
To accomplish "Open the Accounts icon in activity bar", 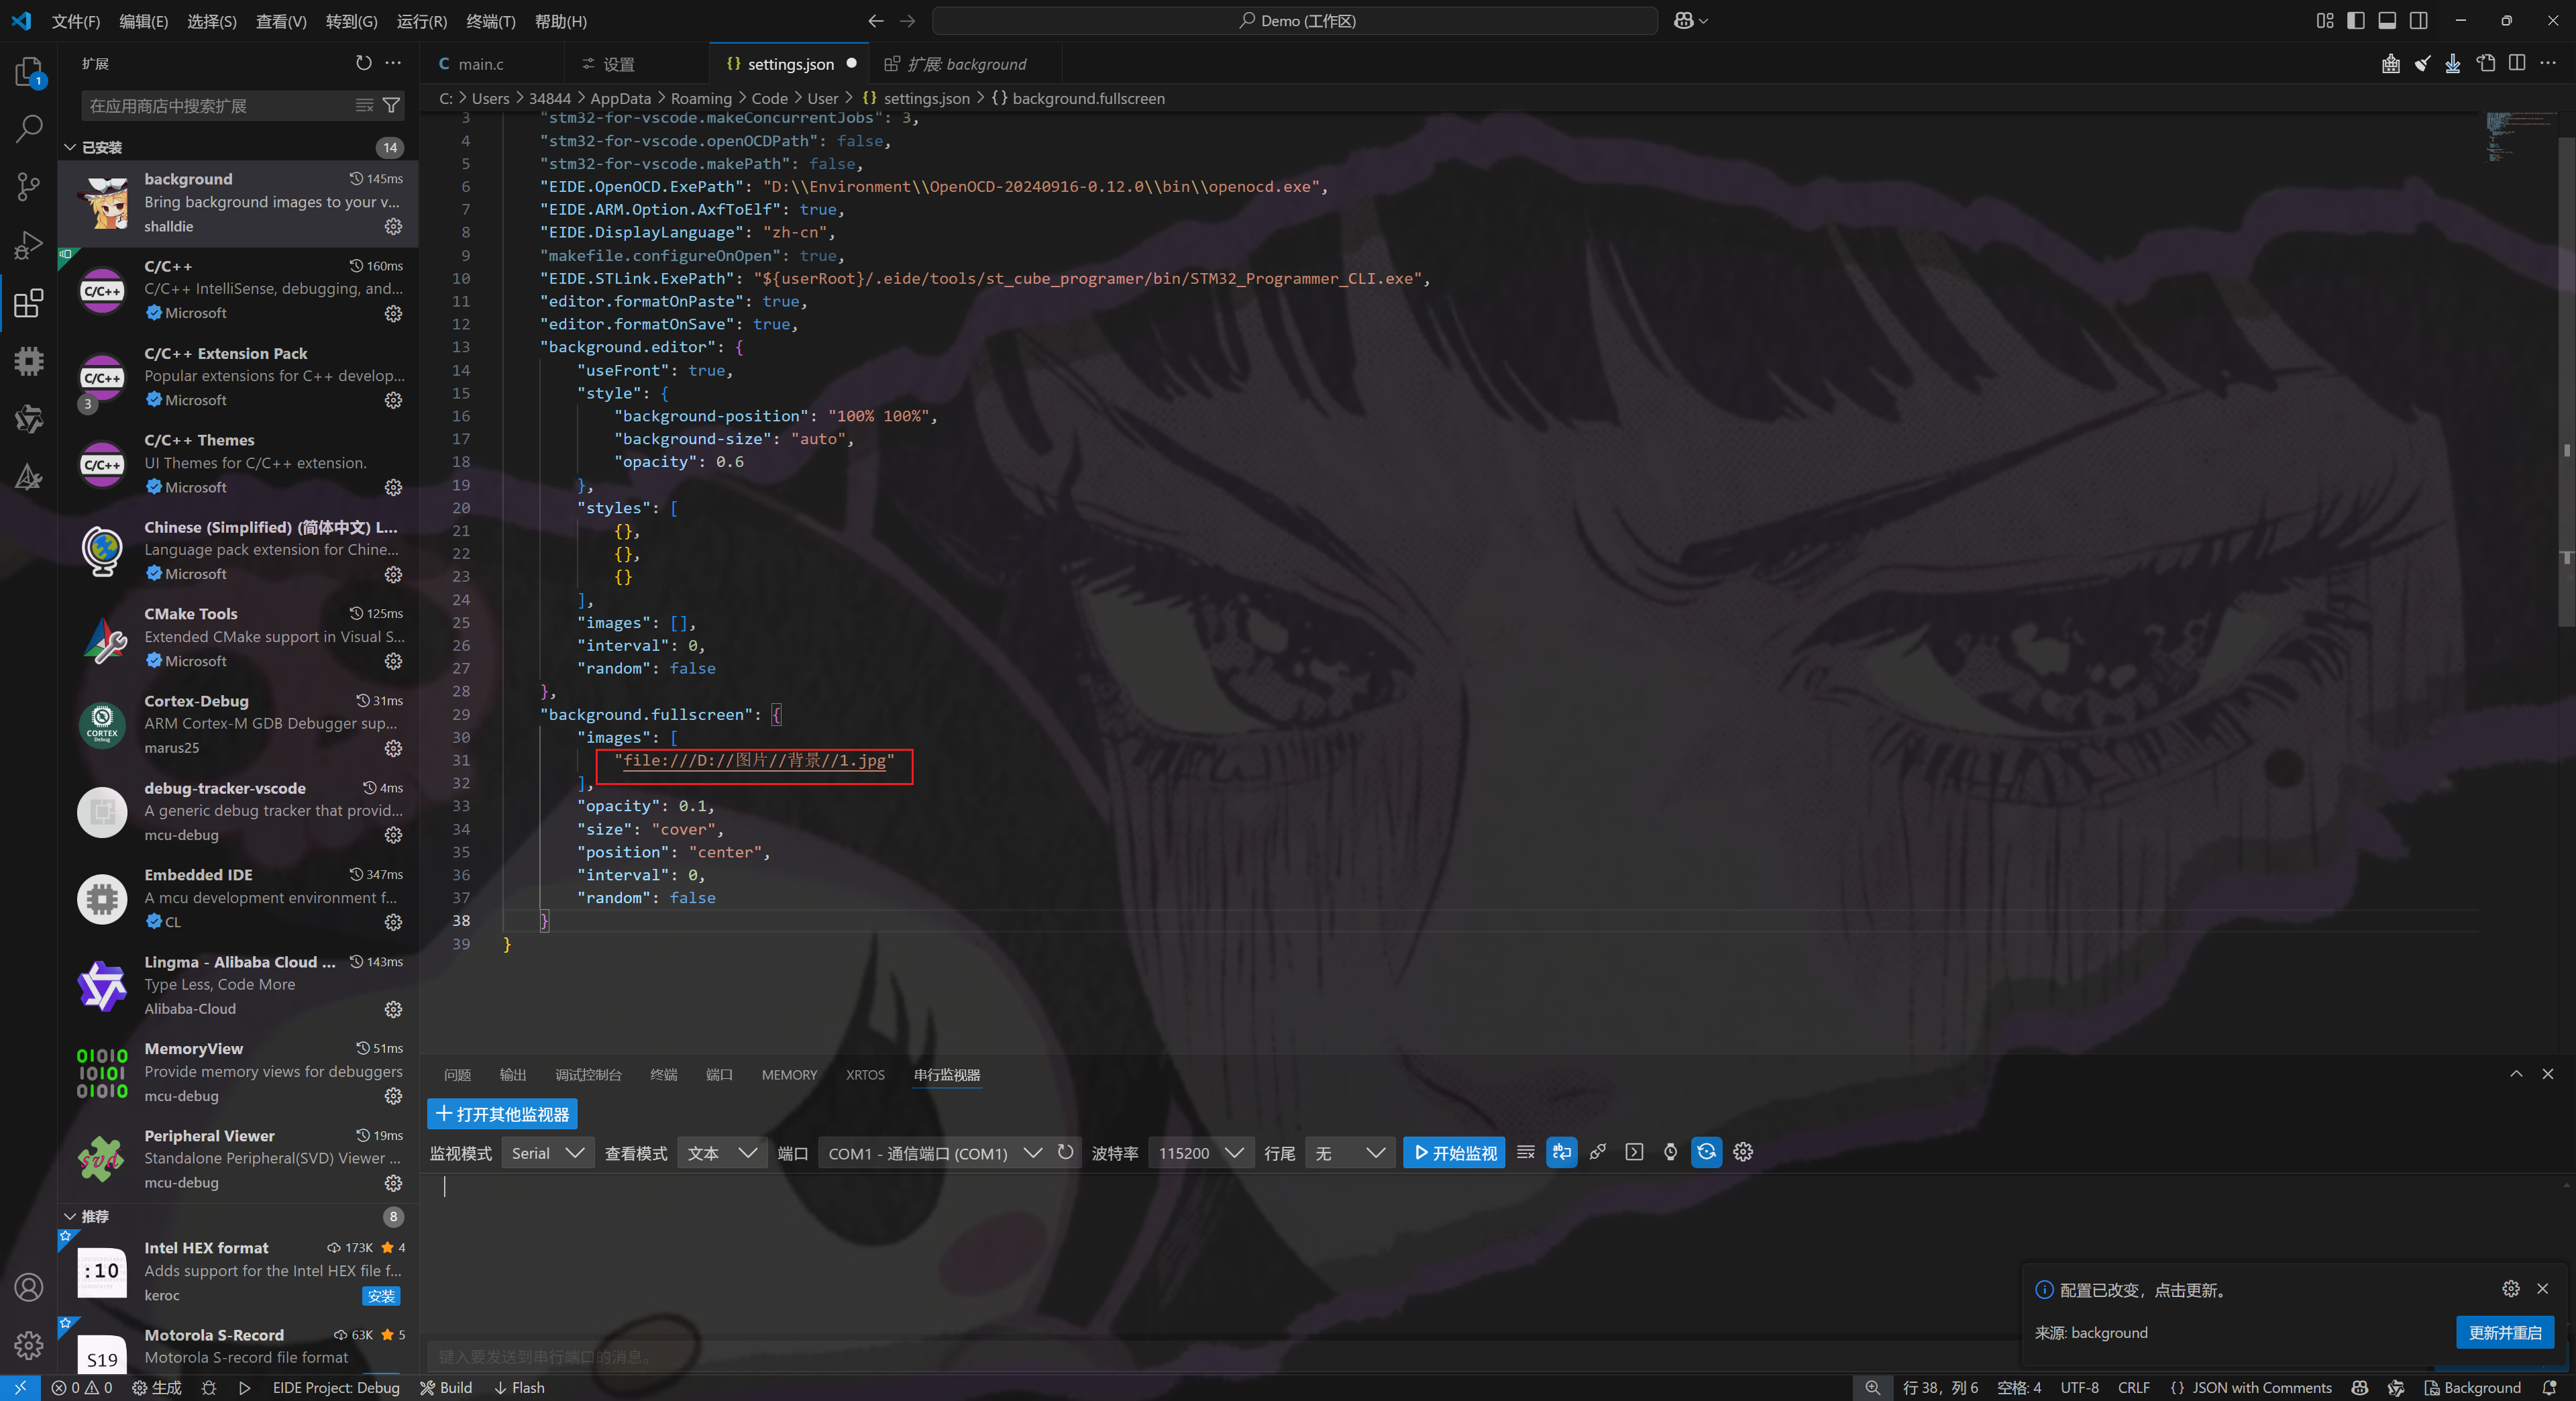I will click(x=28, y=1287).
